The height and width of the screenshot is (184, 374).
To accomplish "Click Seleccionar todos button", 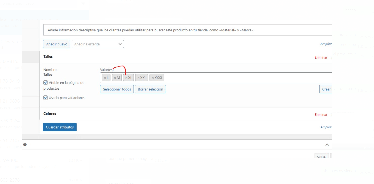I will [x=117, y=89].
